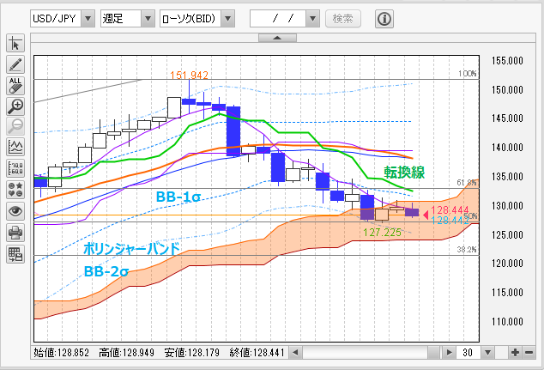544x370 pixels.
Task: Click the 高値:128.949 status value
Action: tap(126, 353)
